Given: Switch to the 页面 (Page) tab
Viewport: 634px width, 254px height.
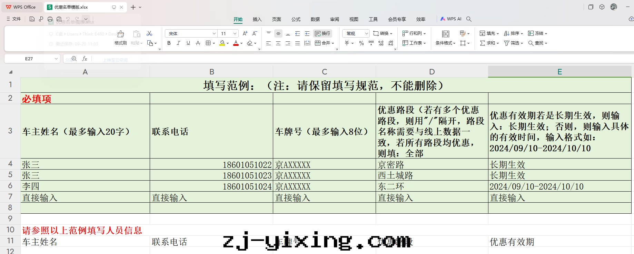Looking at the screenshot, I should [276, 19].
